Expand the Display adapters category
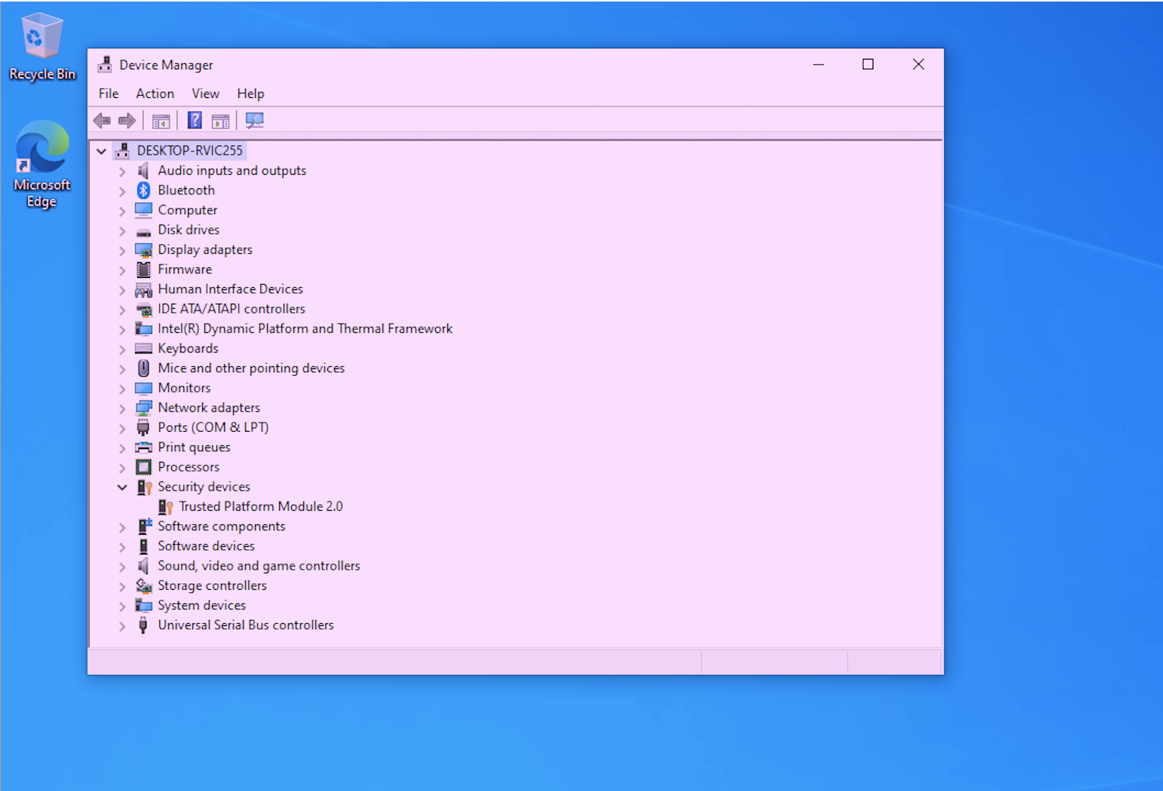Screen dimensions: 1163x791 (122, 250)
